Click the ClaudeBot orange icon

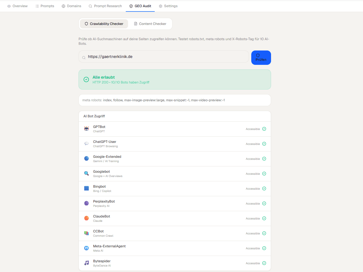pos(87,218)
